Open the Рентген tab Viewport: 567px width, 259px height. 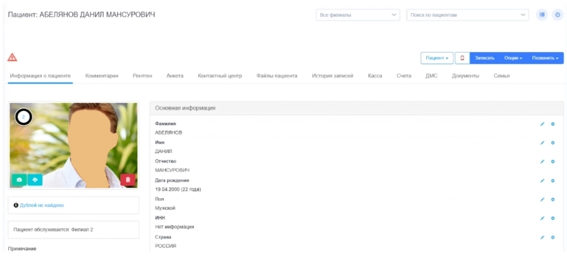click(x=142, y=76)
